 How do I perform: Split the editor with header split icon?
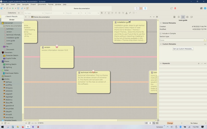pyautogui.click(x=157, y=17)
